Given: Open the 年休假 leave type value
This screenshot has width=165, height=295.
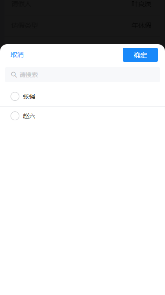Looking at the screenshot, I should tap(141, 26).
